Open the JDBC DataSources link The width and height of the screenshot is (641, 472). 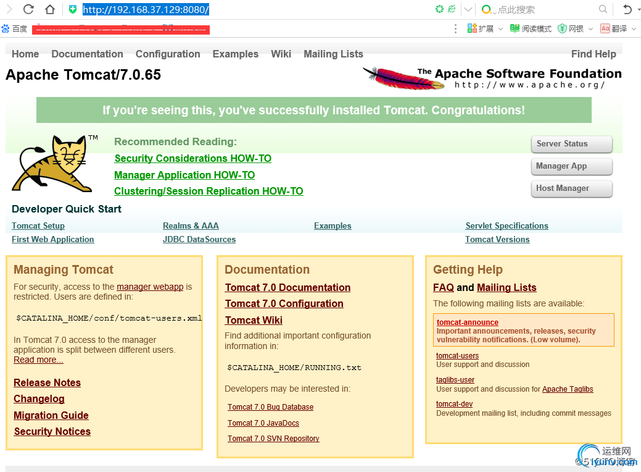point(199,240)
